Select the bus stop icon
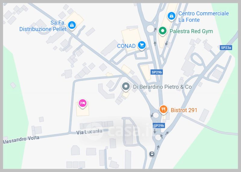The image size is (241, 172). [152, 154]
